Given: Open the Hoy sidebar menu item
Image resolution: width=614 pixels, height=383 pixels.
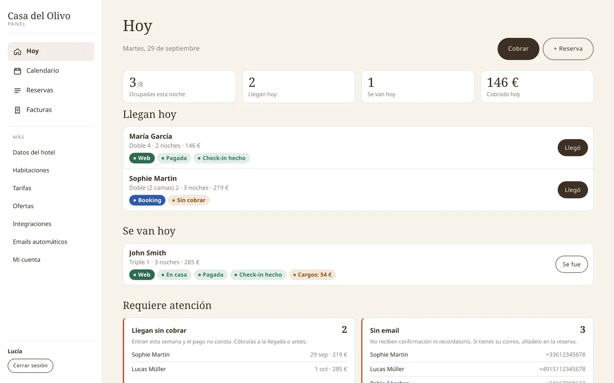Looking at the screenshot, I should (x=51, y=51).
